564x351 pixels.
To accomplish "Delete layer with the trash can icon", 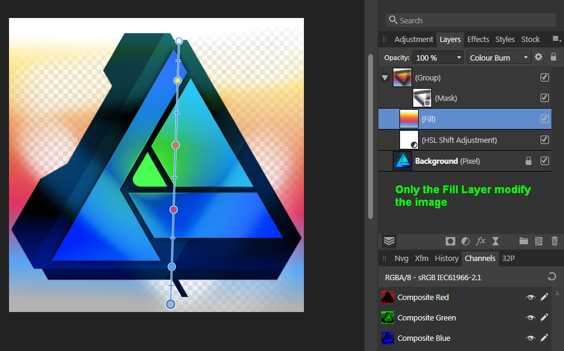I will pos(554,241).
